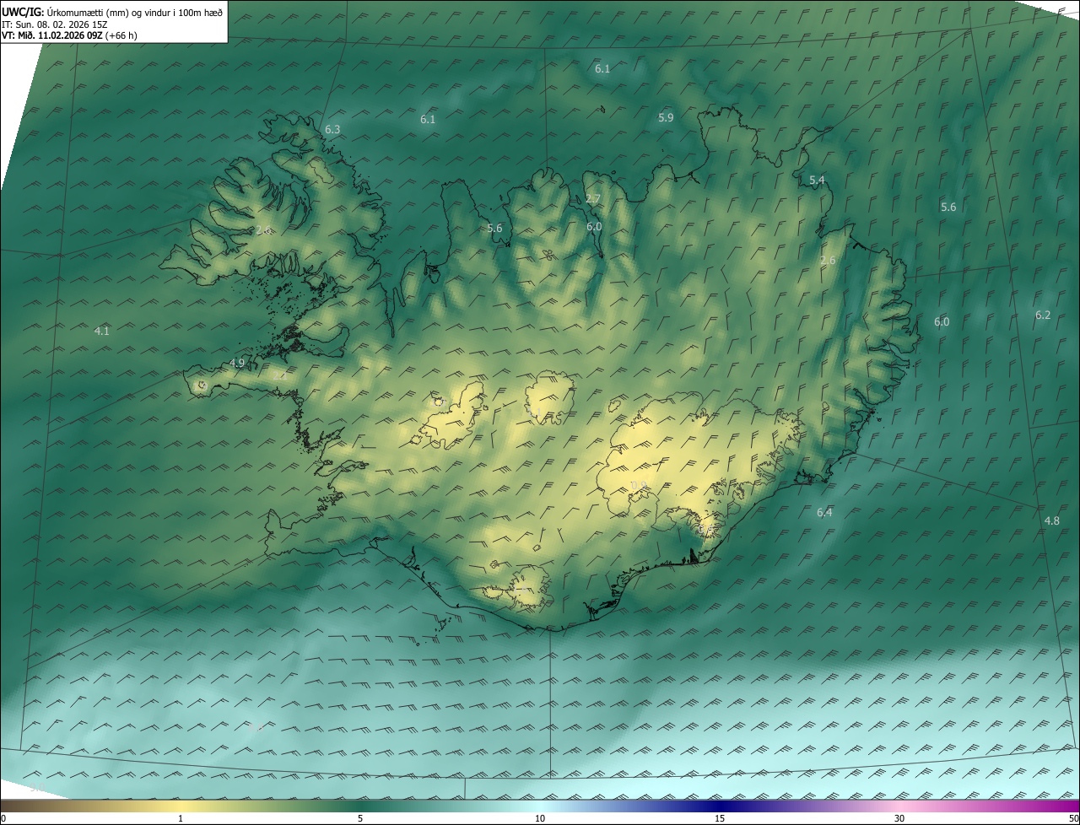This screenshot has height=825, width=1080.
Task: Click the 0 tick at the color scale start
Action: [x=3, y=818]
